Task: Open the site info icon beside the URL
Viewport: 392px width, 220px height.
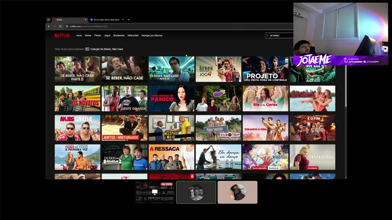Action: click(67, 26)
